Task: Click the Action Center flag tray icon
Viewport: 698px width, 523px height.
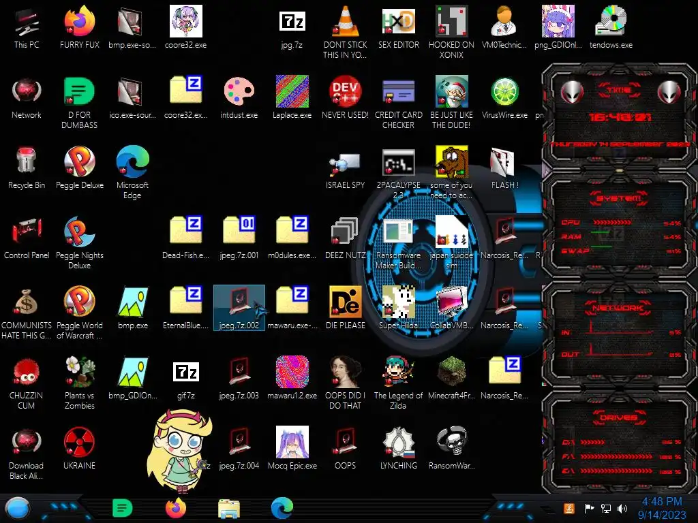Action: [x=589, y=508]
